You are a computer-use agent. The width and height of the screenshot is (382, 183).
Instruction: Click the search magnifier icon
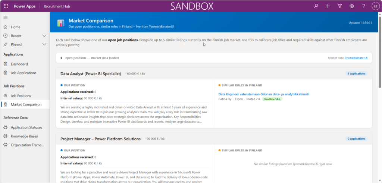pyautogui.click(x=316, y=6)
